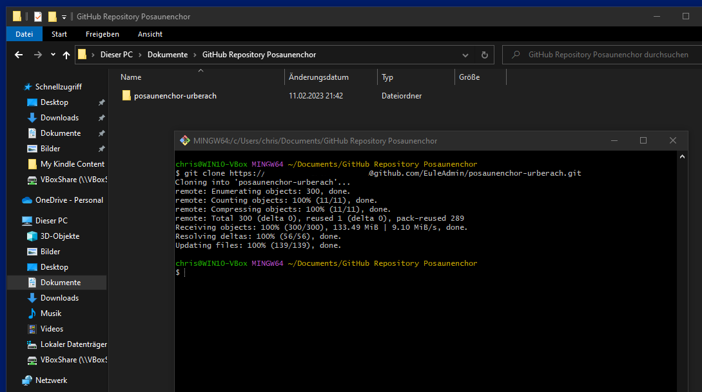The width and height of the screenshot is (702, 392).
Task: Go back with the left arrow button
Action: coord(18,55)
